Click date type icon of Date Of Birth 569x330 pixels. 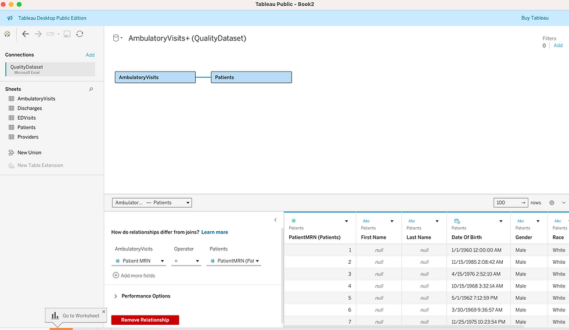[x=458, y=221]
